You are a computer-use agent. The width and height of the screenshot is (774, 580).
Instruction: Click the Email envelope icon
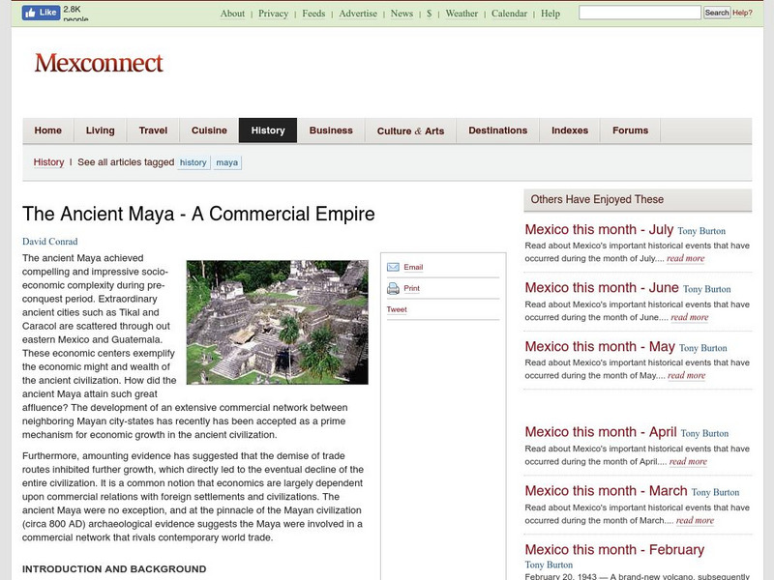point(393,268)
